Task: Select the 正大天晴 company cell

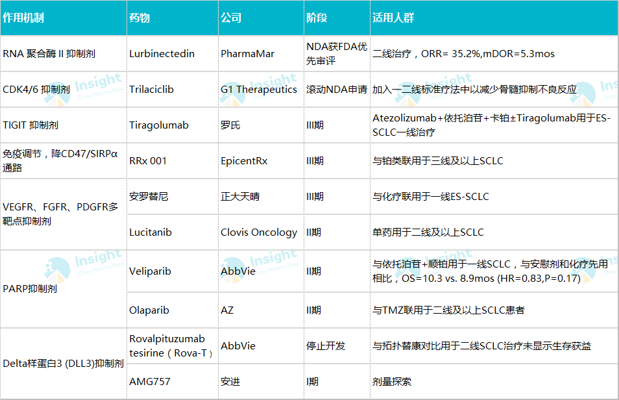Action: click(261, 197)
